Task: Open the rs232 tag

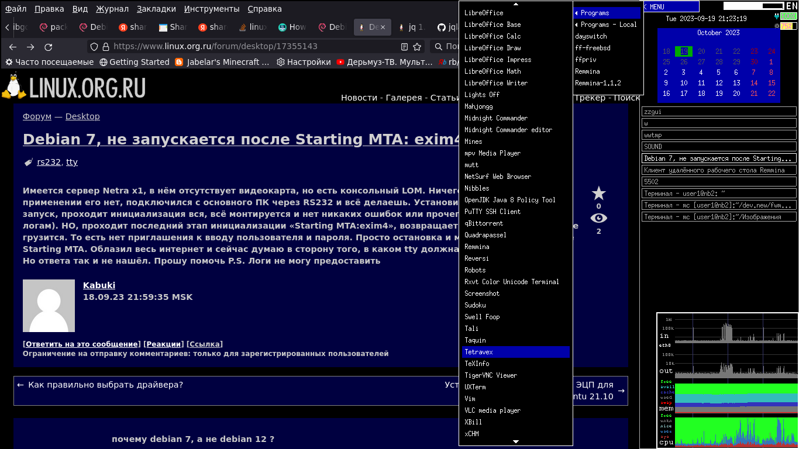Action: tap(49, 162)
